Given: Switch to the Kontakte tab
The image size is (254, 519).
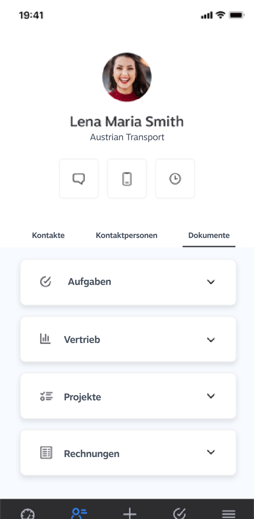Looking at the screenshot, I should 48,235.
